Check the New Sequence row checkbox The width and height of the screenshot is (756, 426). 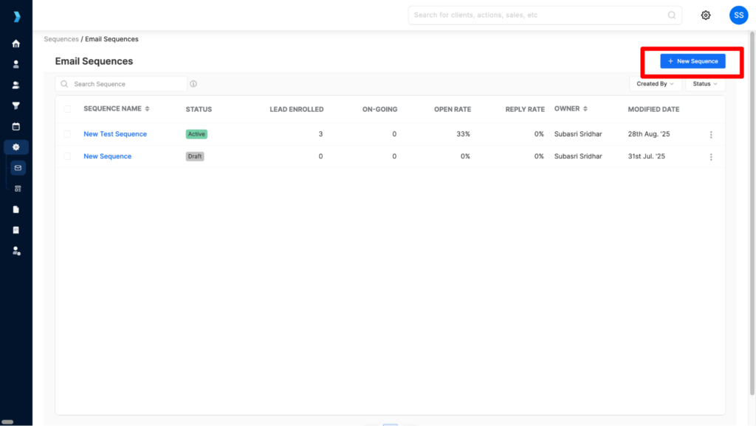click(67, 156)
